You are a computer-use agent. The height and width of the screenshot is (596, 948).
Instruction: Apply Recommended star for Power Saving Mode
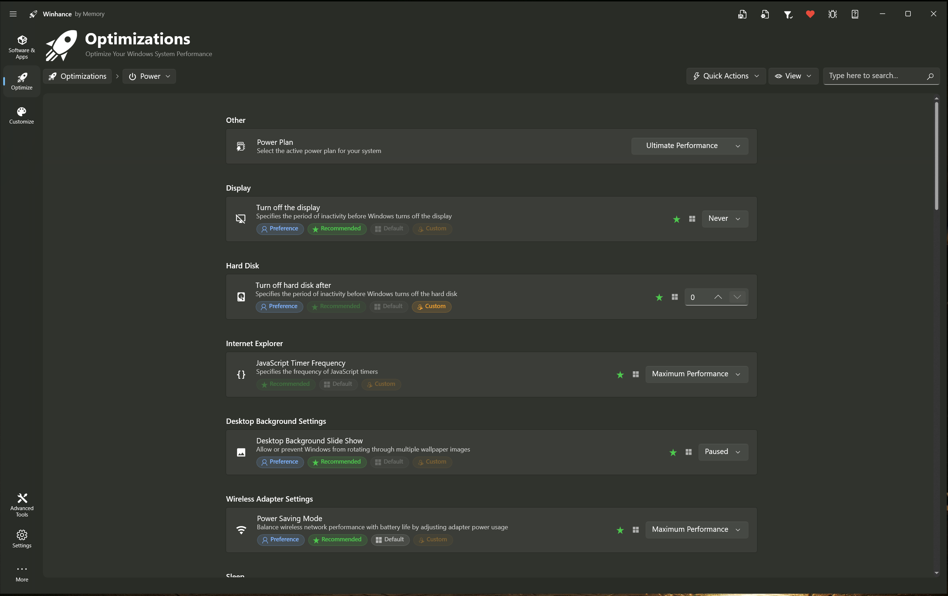[620, 530]
